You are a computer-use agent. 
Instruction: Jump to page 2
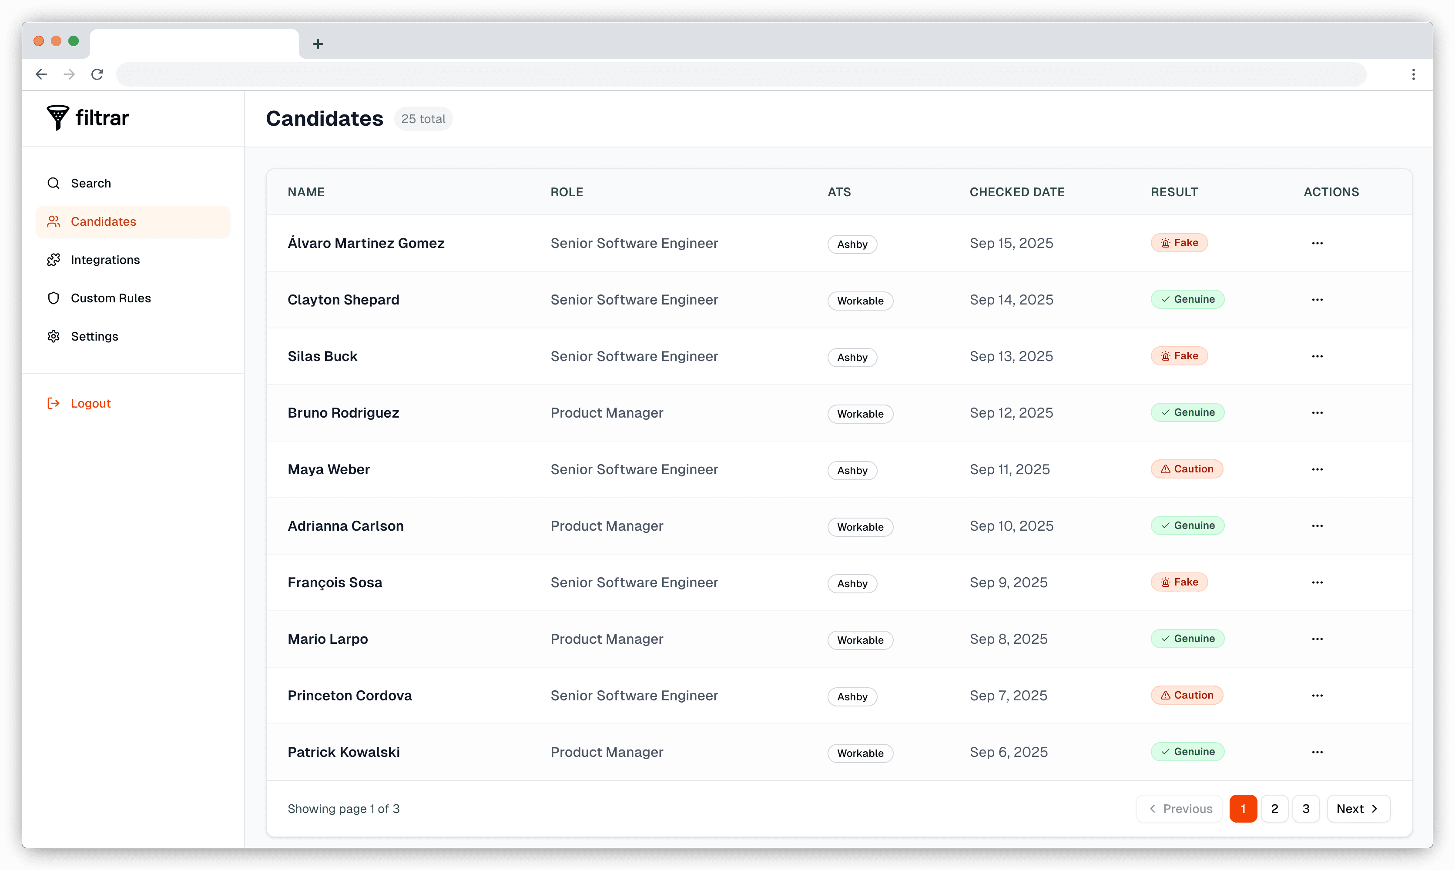pos(1274,809)
